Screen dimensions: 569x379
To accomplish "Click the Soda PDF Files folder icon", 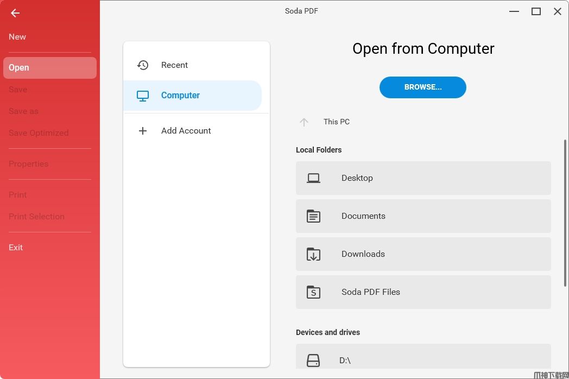I will (313, 292).
